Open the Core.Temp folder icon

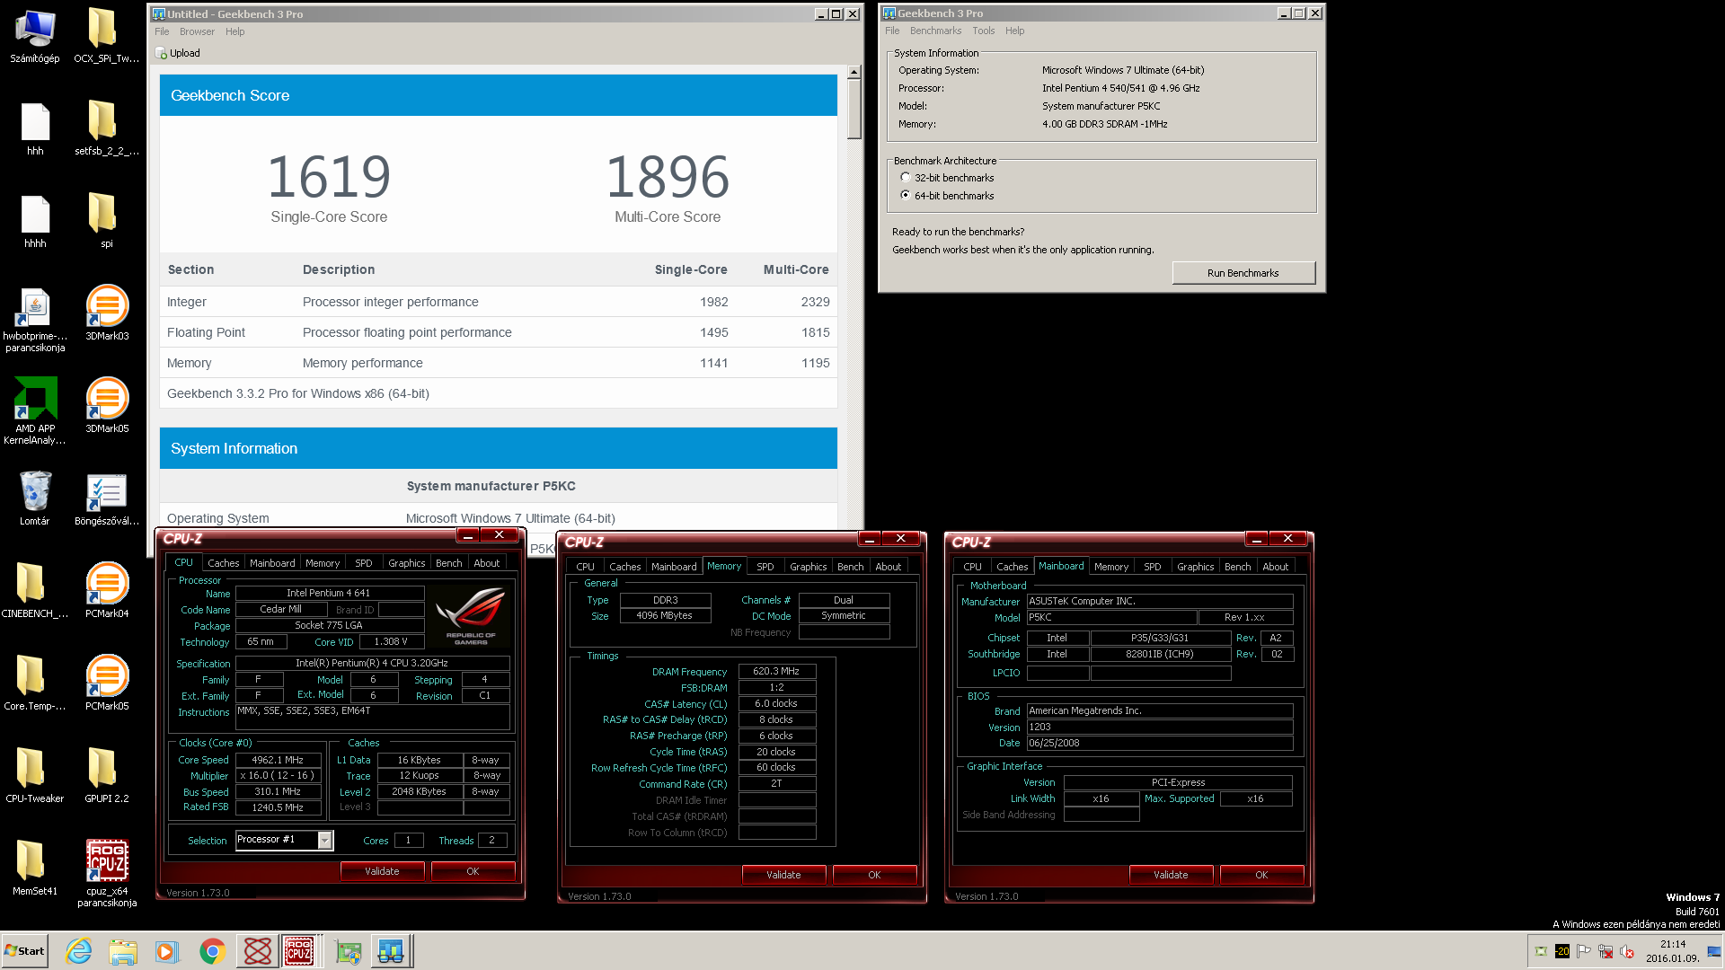point(35,683)
